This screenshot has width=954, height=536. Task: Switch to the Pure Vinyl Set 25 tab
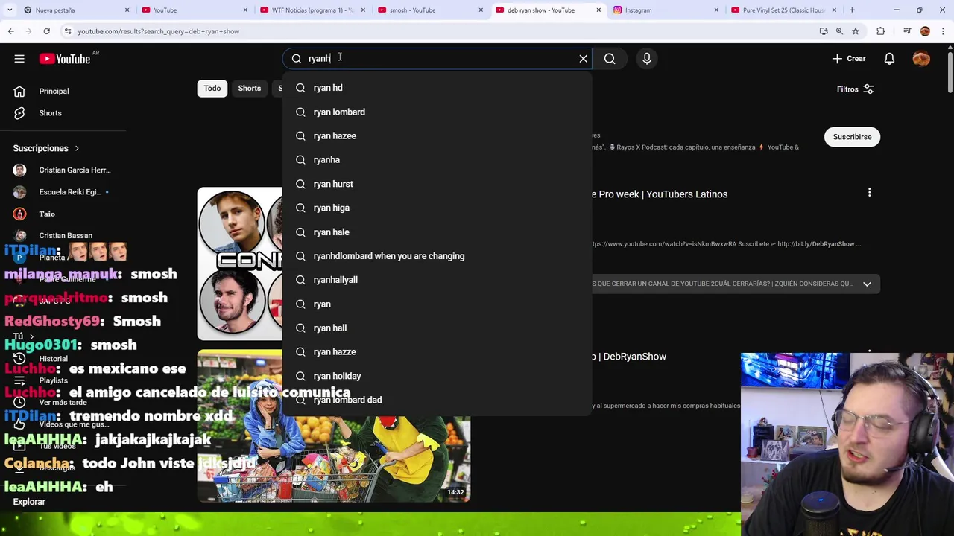(x=783, y=10)
